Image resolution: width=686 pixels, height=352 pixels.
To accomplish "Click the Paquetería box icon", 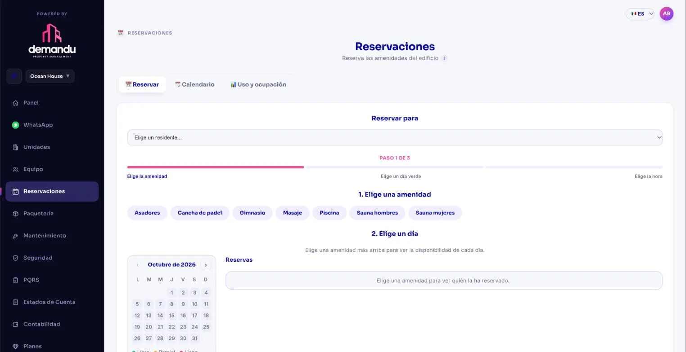I will pyautogui.click(x=16, y=214).
